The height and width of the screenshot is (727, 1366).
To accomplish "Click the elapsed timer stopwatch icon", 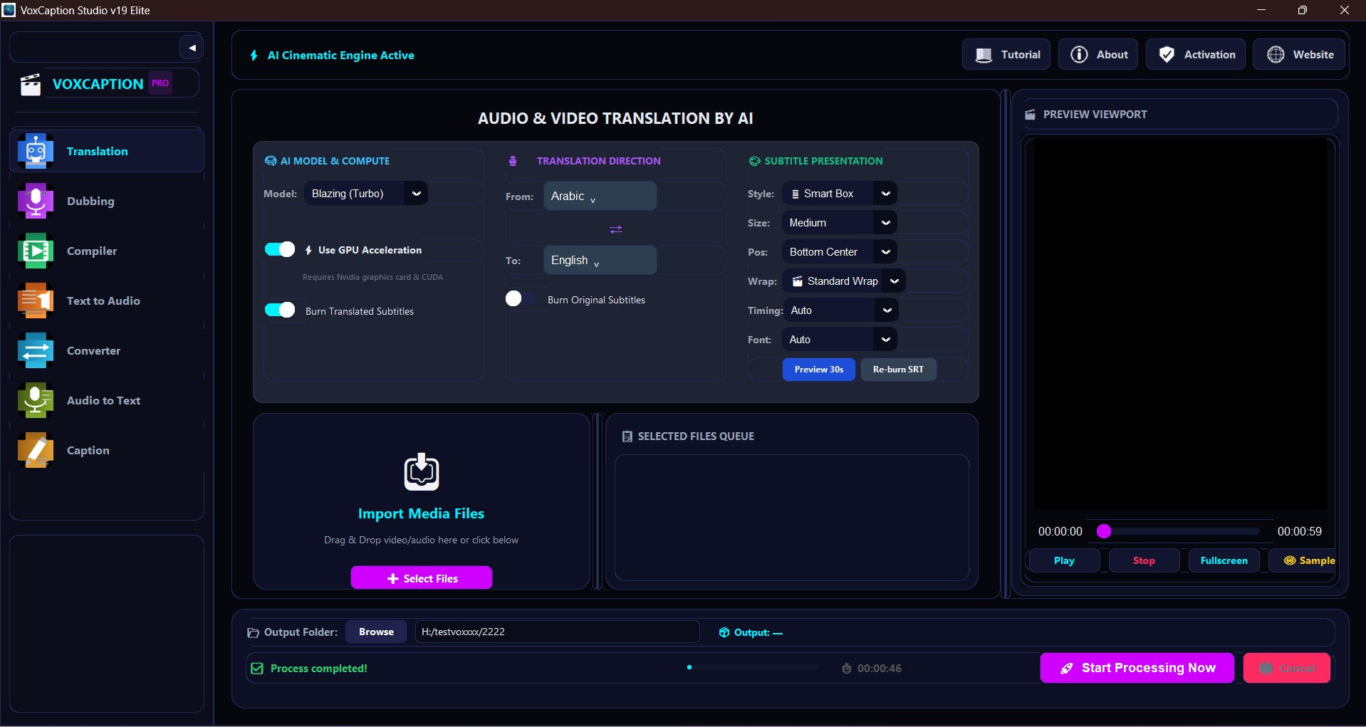I will (847, 669).
